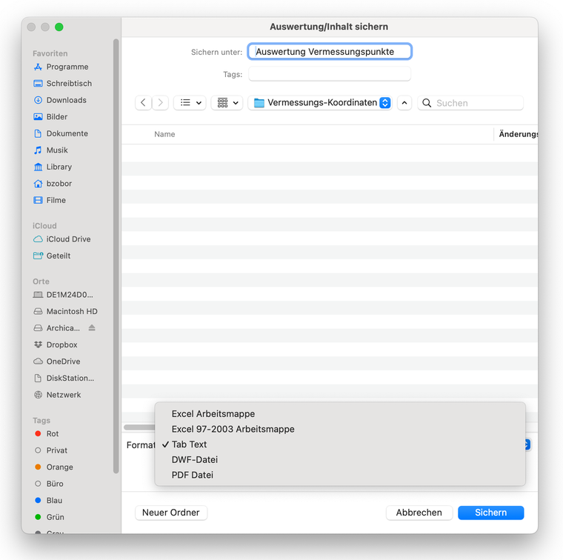563x560 pixels.
Task: Select the Geteilt shared folder
Action: click(x=52, y=256)
